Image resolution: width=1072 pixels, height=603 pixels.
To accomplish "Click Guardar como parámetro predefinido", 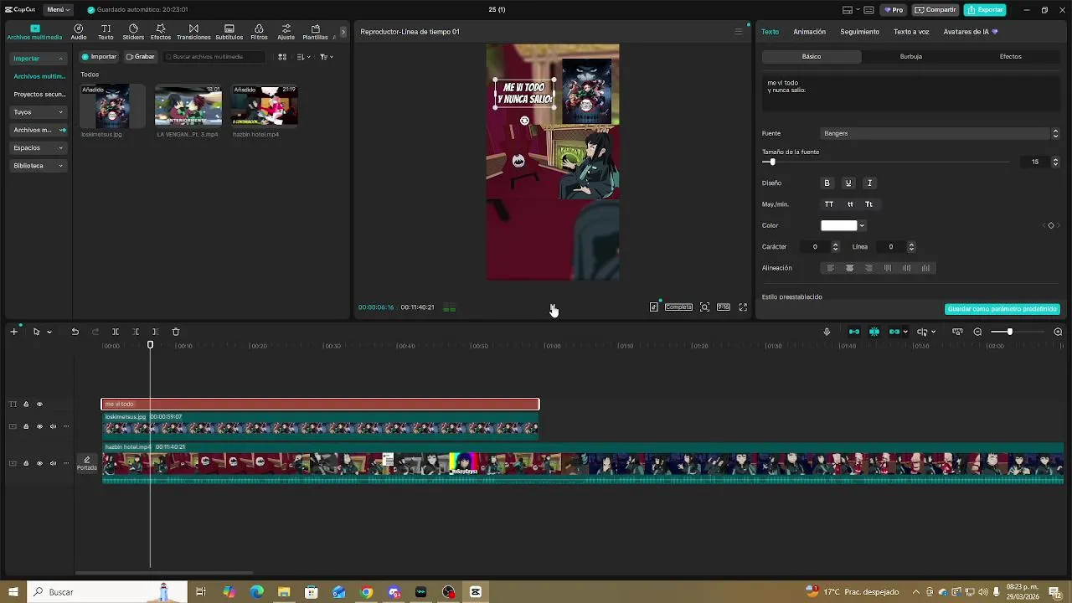I will click(x=1002, y=309).
